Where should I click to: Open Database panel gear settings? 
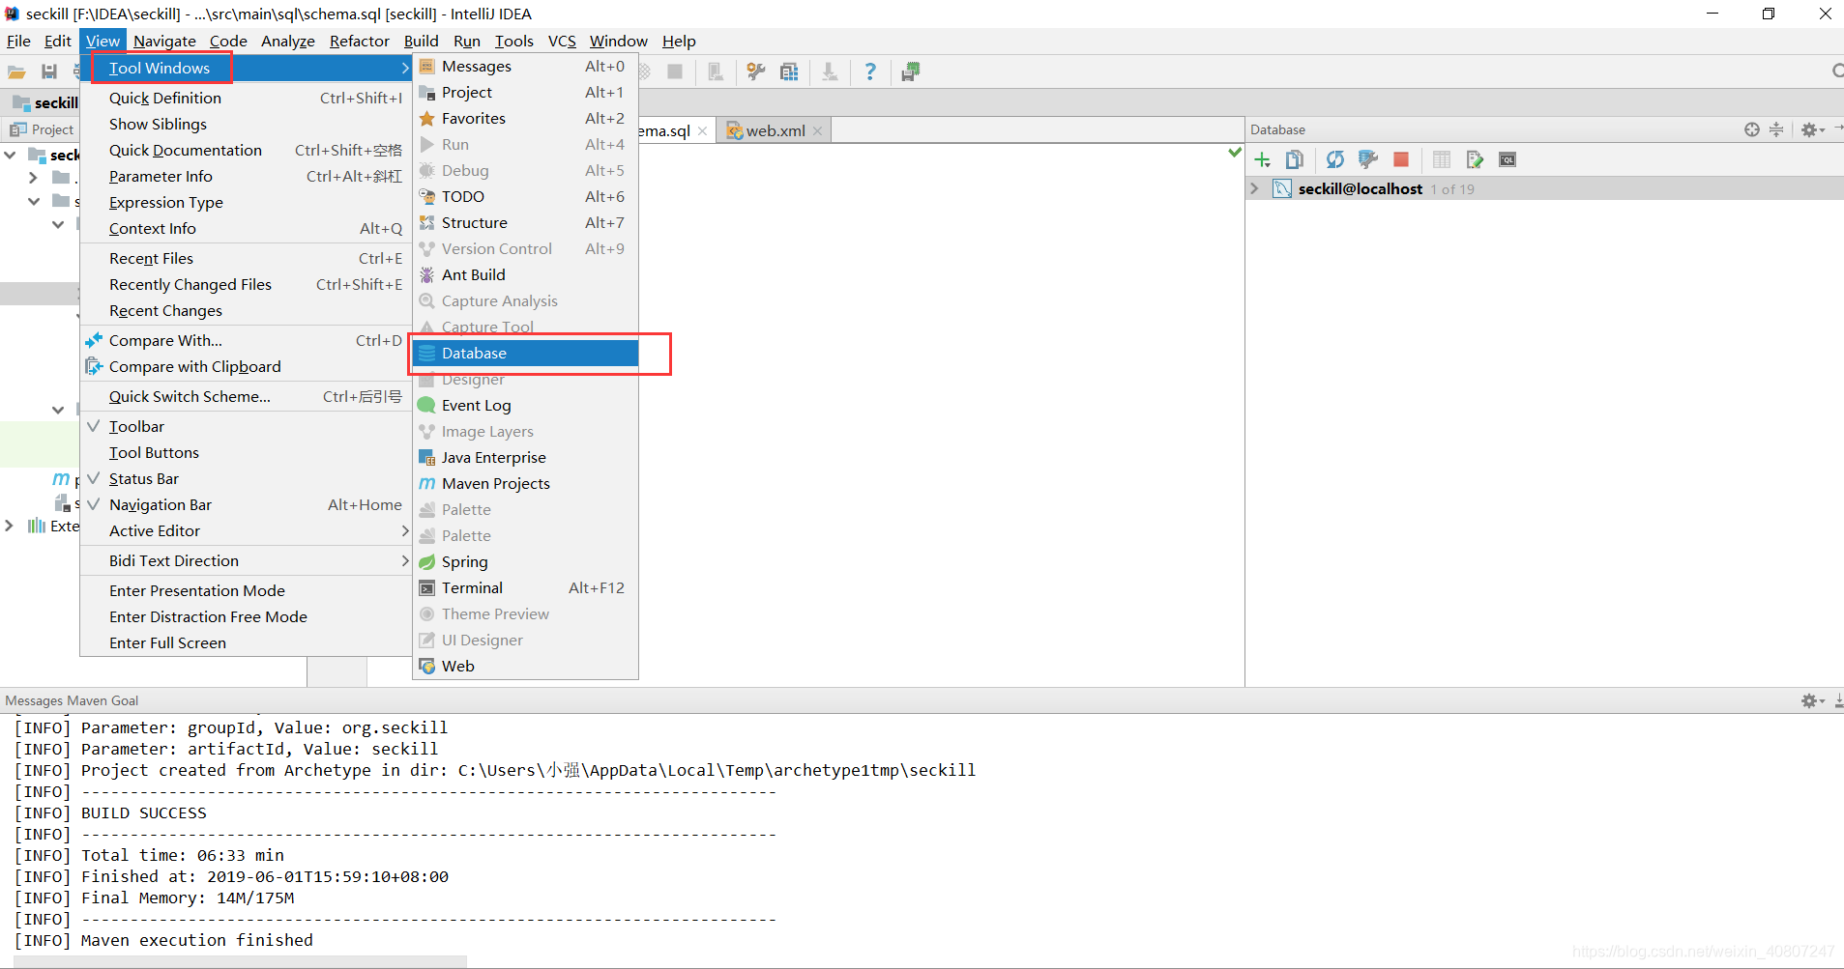click(x=1812, y=129)
